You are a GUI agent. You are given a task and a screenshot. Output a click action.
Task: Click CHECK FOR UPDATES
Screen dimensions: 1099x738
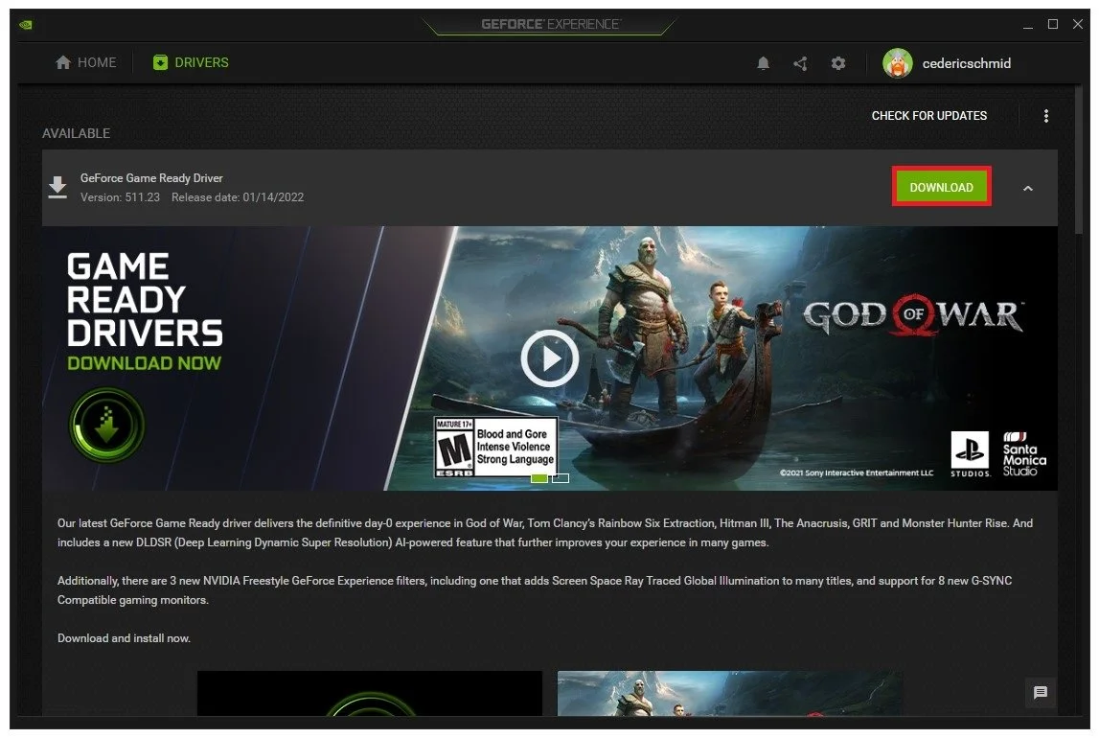(x=928, y=116)
